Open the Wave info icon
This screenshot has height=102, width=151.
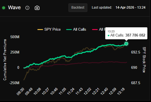(x=27, y=8)
